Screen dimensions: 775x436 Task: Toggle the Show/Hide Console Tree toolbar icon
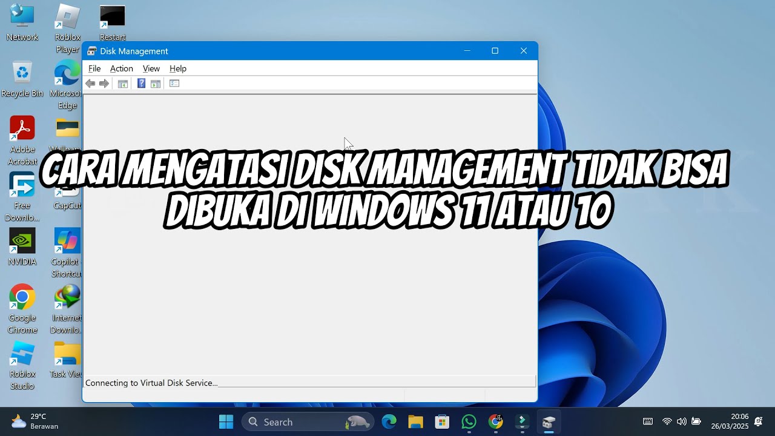point(123,84)
